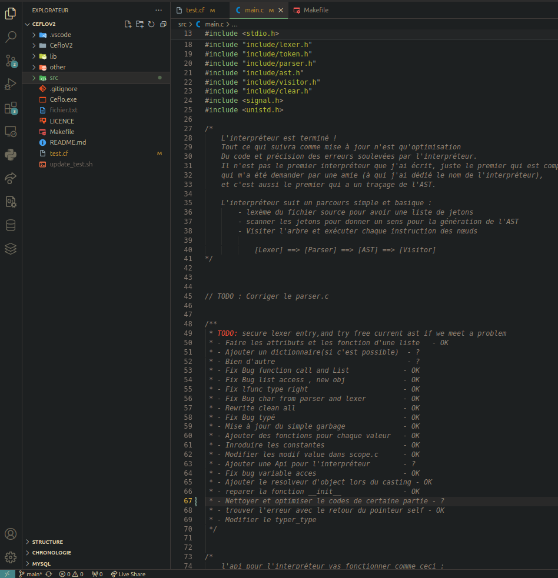558x578 pixels.
Task: Switch to the main.c tab
Action: point(255,11)
